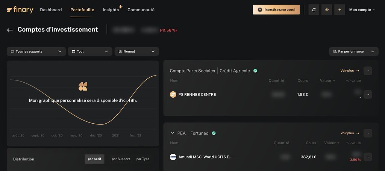This screenshot has width=385, height=171.
Task: Open the Mon compte menu
Action: (362, 10)
